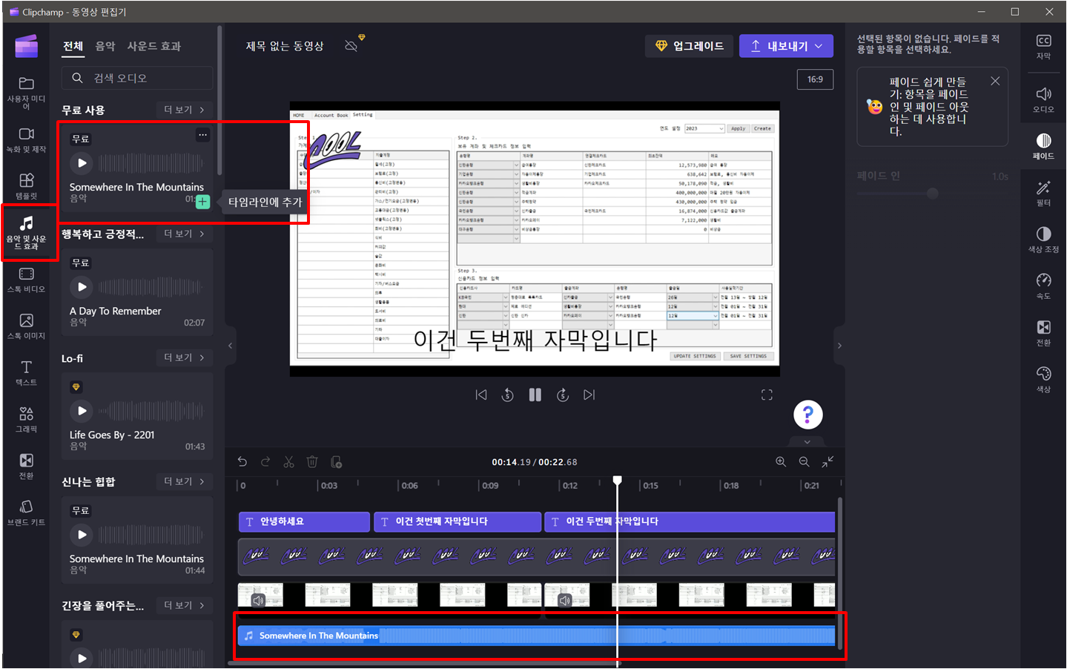Add Somewhere In The Mountains to timeline
This screenshot has height=669, width=1067.
[x=202, y=201]
